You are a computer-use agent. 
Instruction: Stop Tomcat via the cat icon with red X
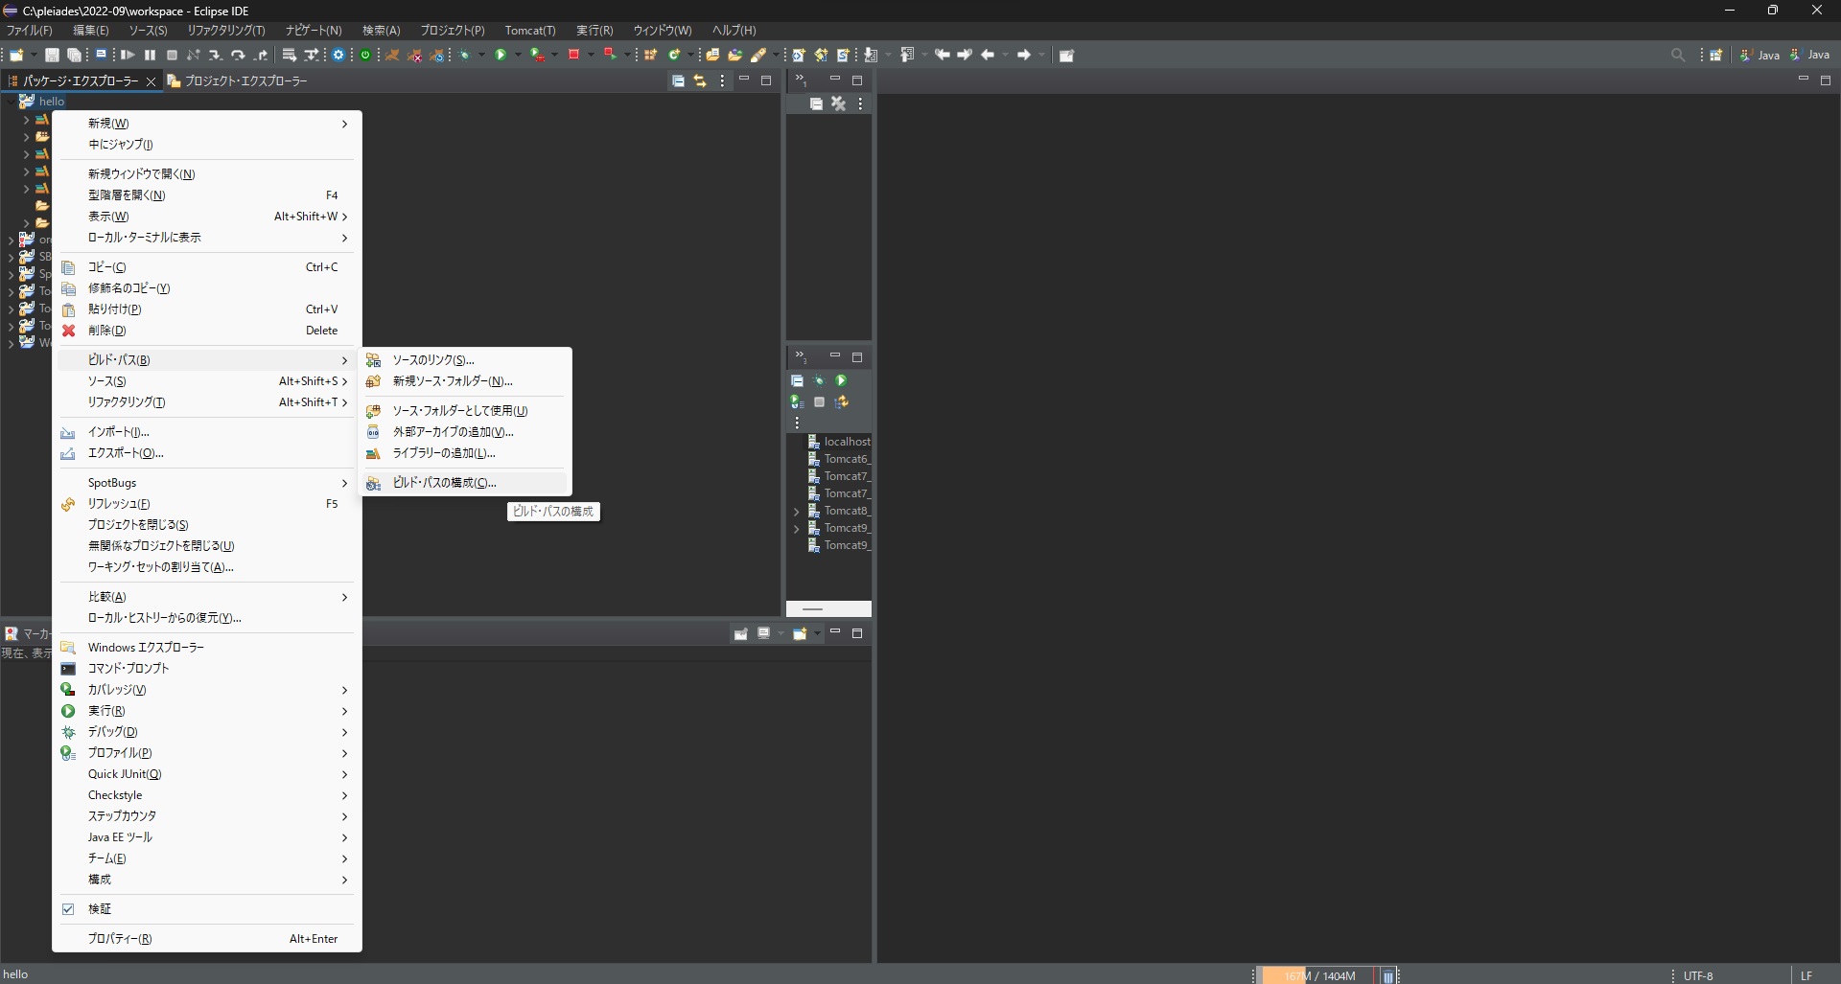coord(416,55)
